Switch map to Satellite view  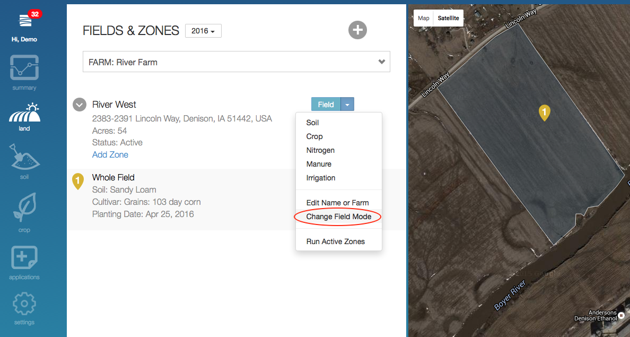448,18
